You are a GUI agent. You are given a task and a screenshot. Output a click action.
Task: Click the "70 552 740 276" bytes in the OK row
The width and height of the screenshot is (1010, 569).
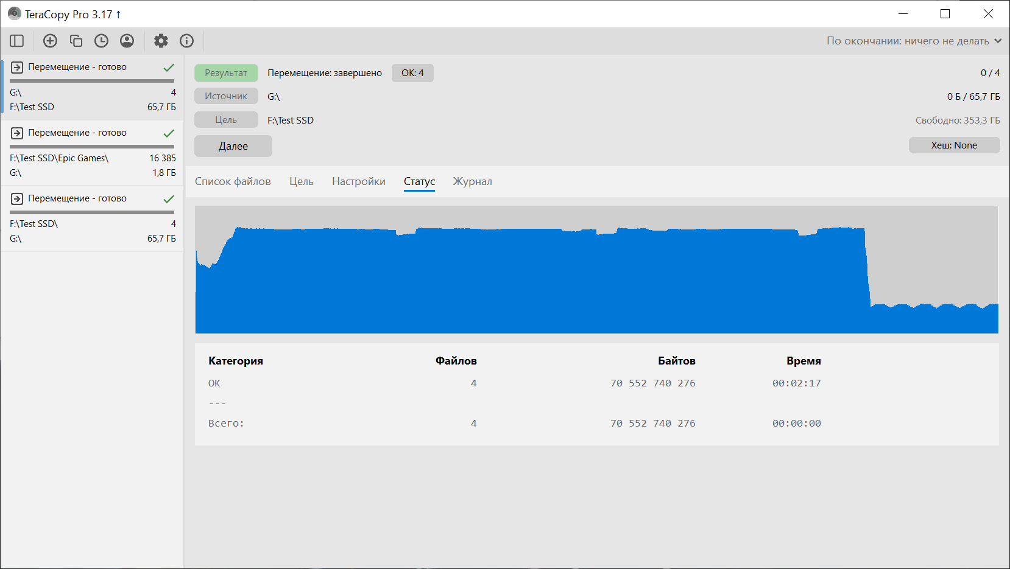tap(653, 383)
